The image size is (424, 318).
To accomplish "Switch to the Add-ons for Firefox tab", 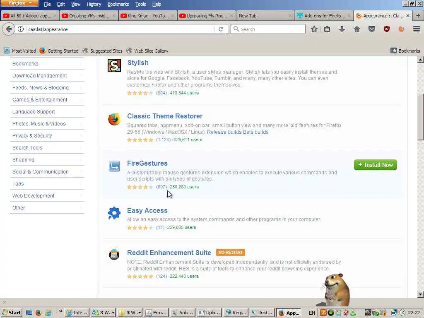I will pos(324,16).
